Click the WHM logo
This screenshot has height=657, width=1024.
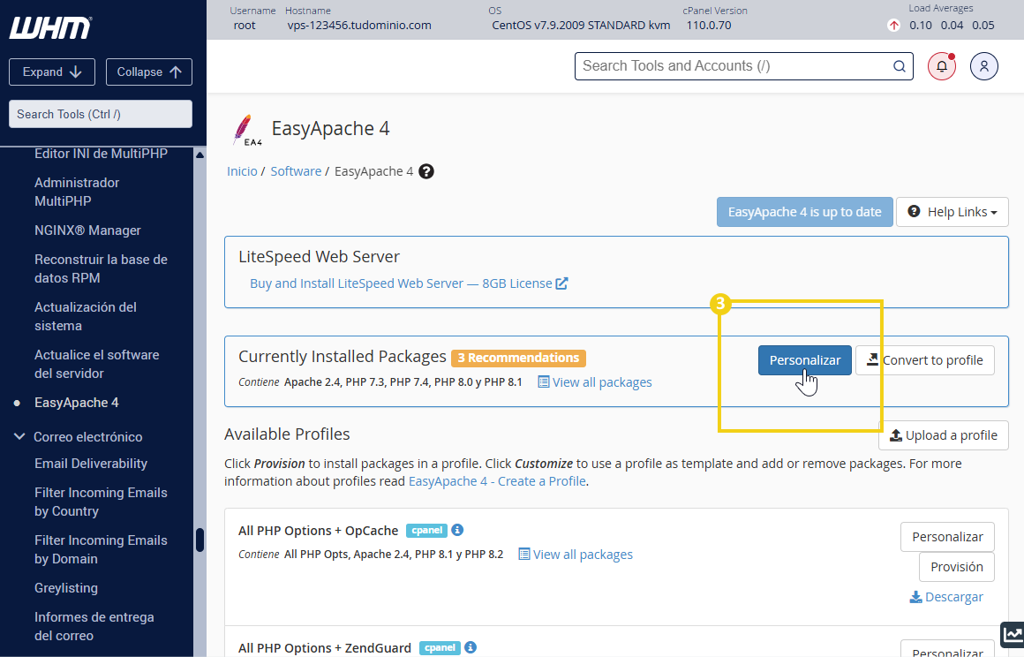50,27
